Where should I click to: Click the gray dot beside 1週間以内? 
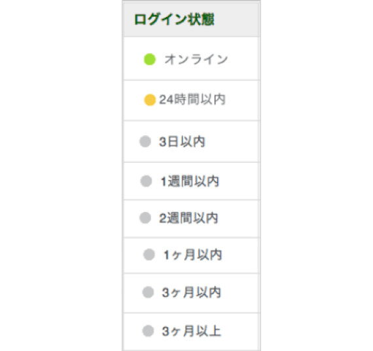pos(146,181)
